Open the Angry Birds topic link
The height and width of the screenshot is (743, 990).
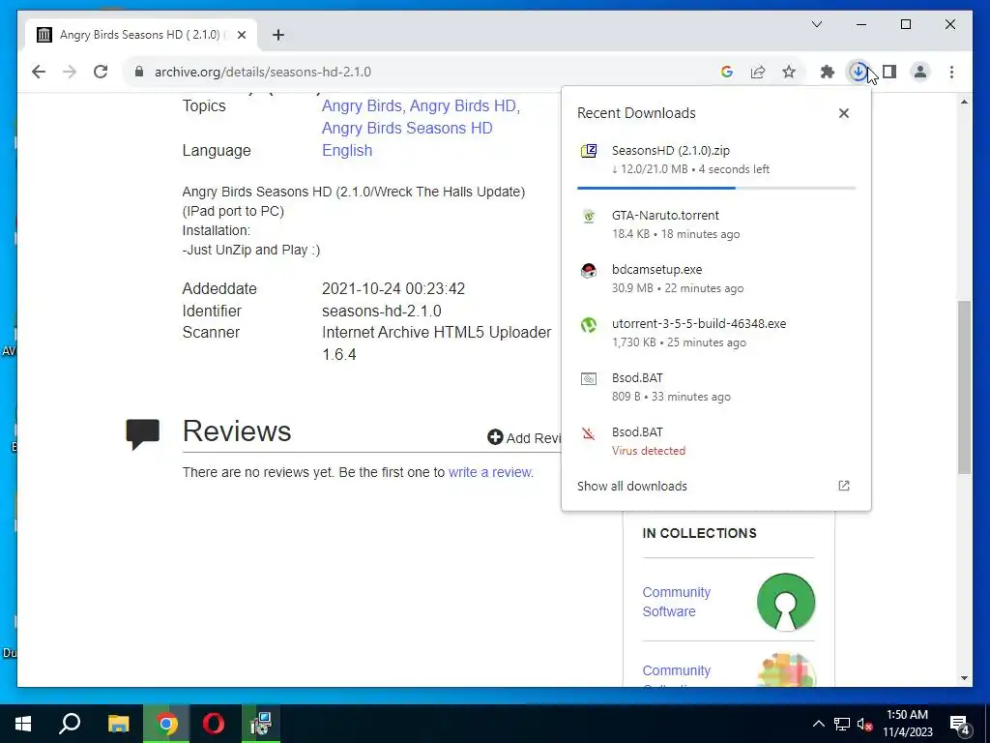tap(362, 105)
